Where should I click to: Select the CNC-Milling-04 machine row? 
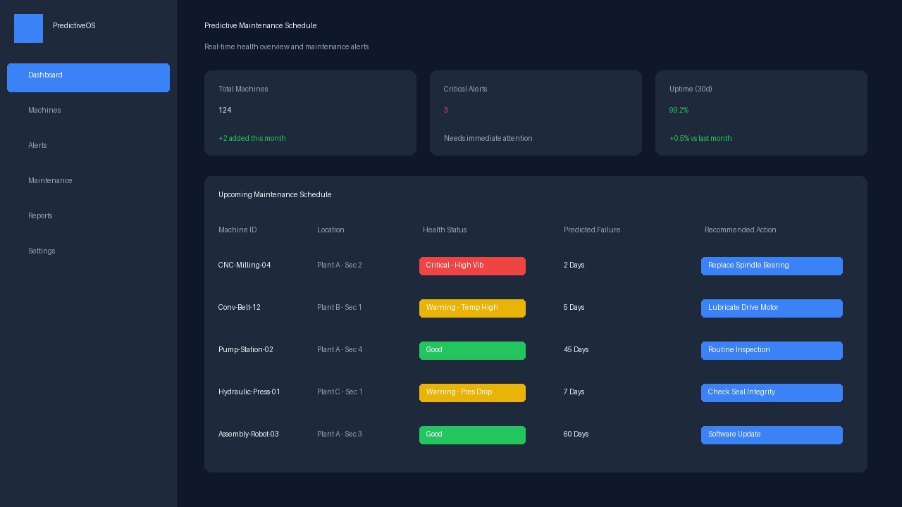tap(245, 265)
